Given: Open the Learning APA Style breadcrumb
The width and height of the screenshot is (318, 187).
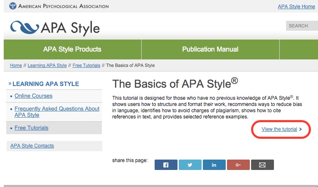Looking at the screenshot, I should point(47,65).
